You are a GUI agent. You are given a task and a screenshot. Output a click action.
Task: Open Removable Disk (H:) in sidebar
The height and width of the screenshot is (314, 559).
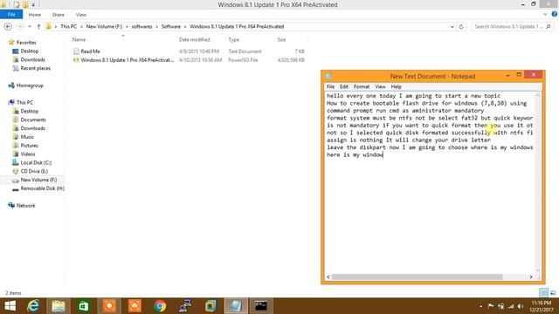click(x=43, y=188)
